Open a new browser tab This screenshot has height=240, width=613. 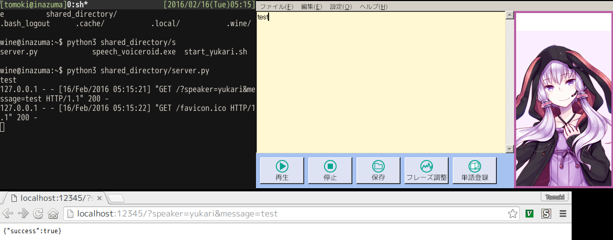point(116,199)
